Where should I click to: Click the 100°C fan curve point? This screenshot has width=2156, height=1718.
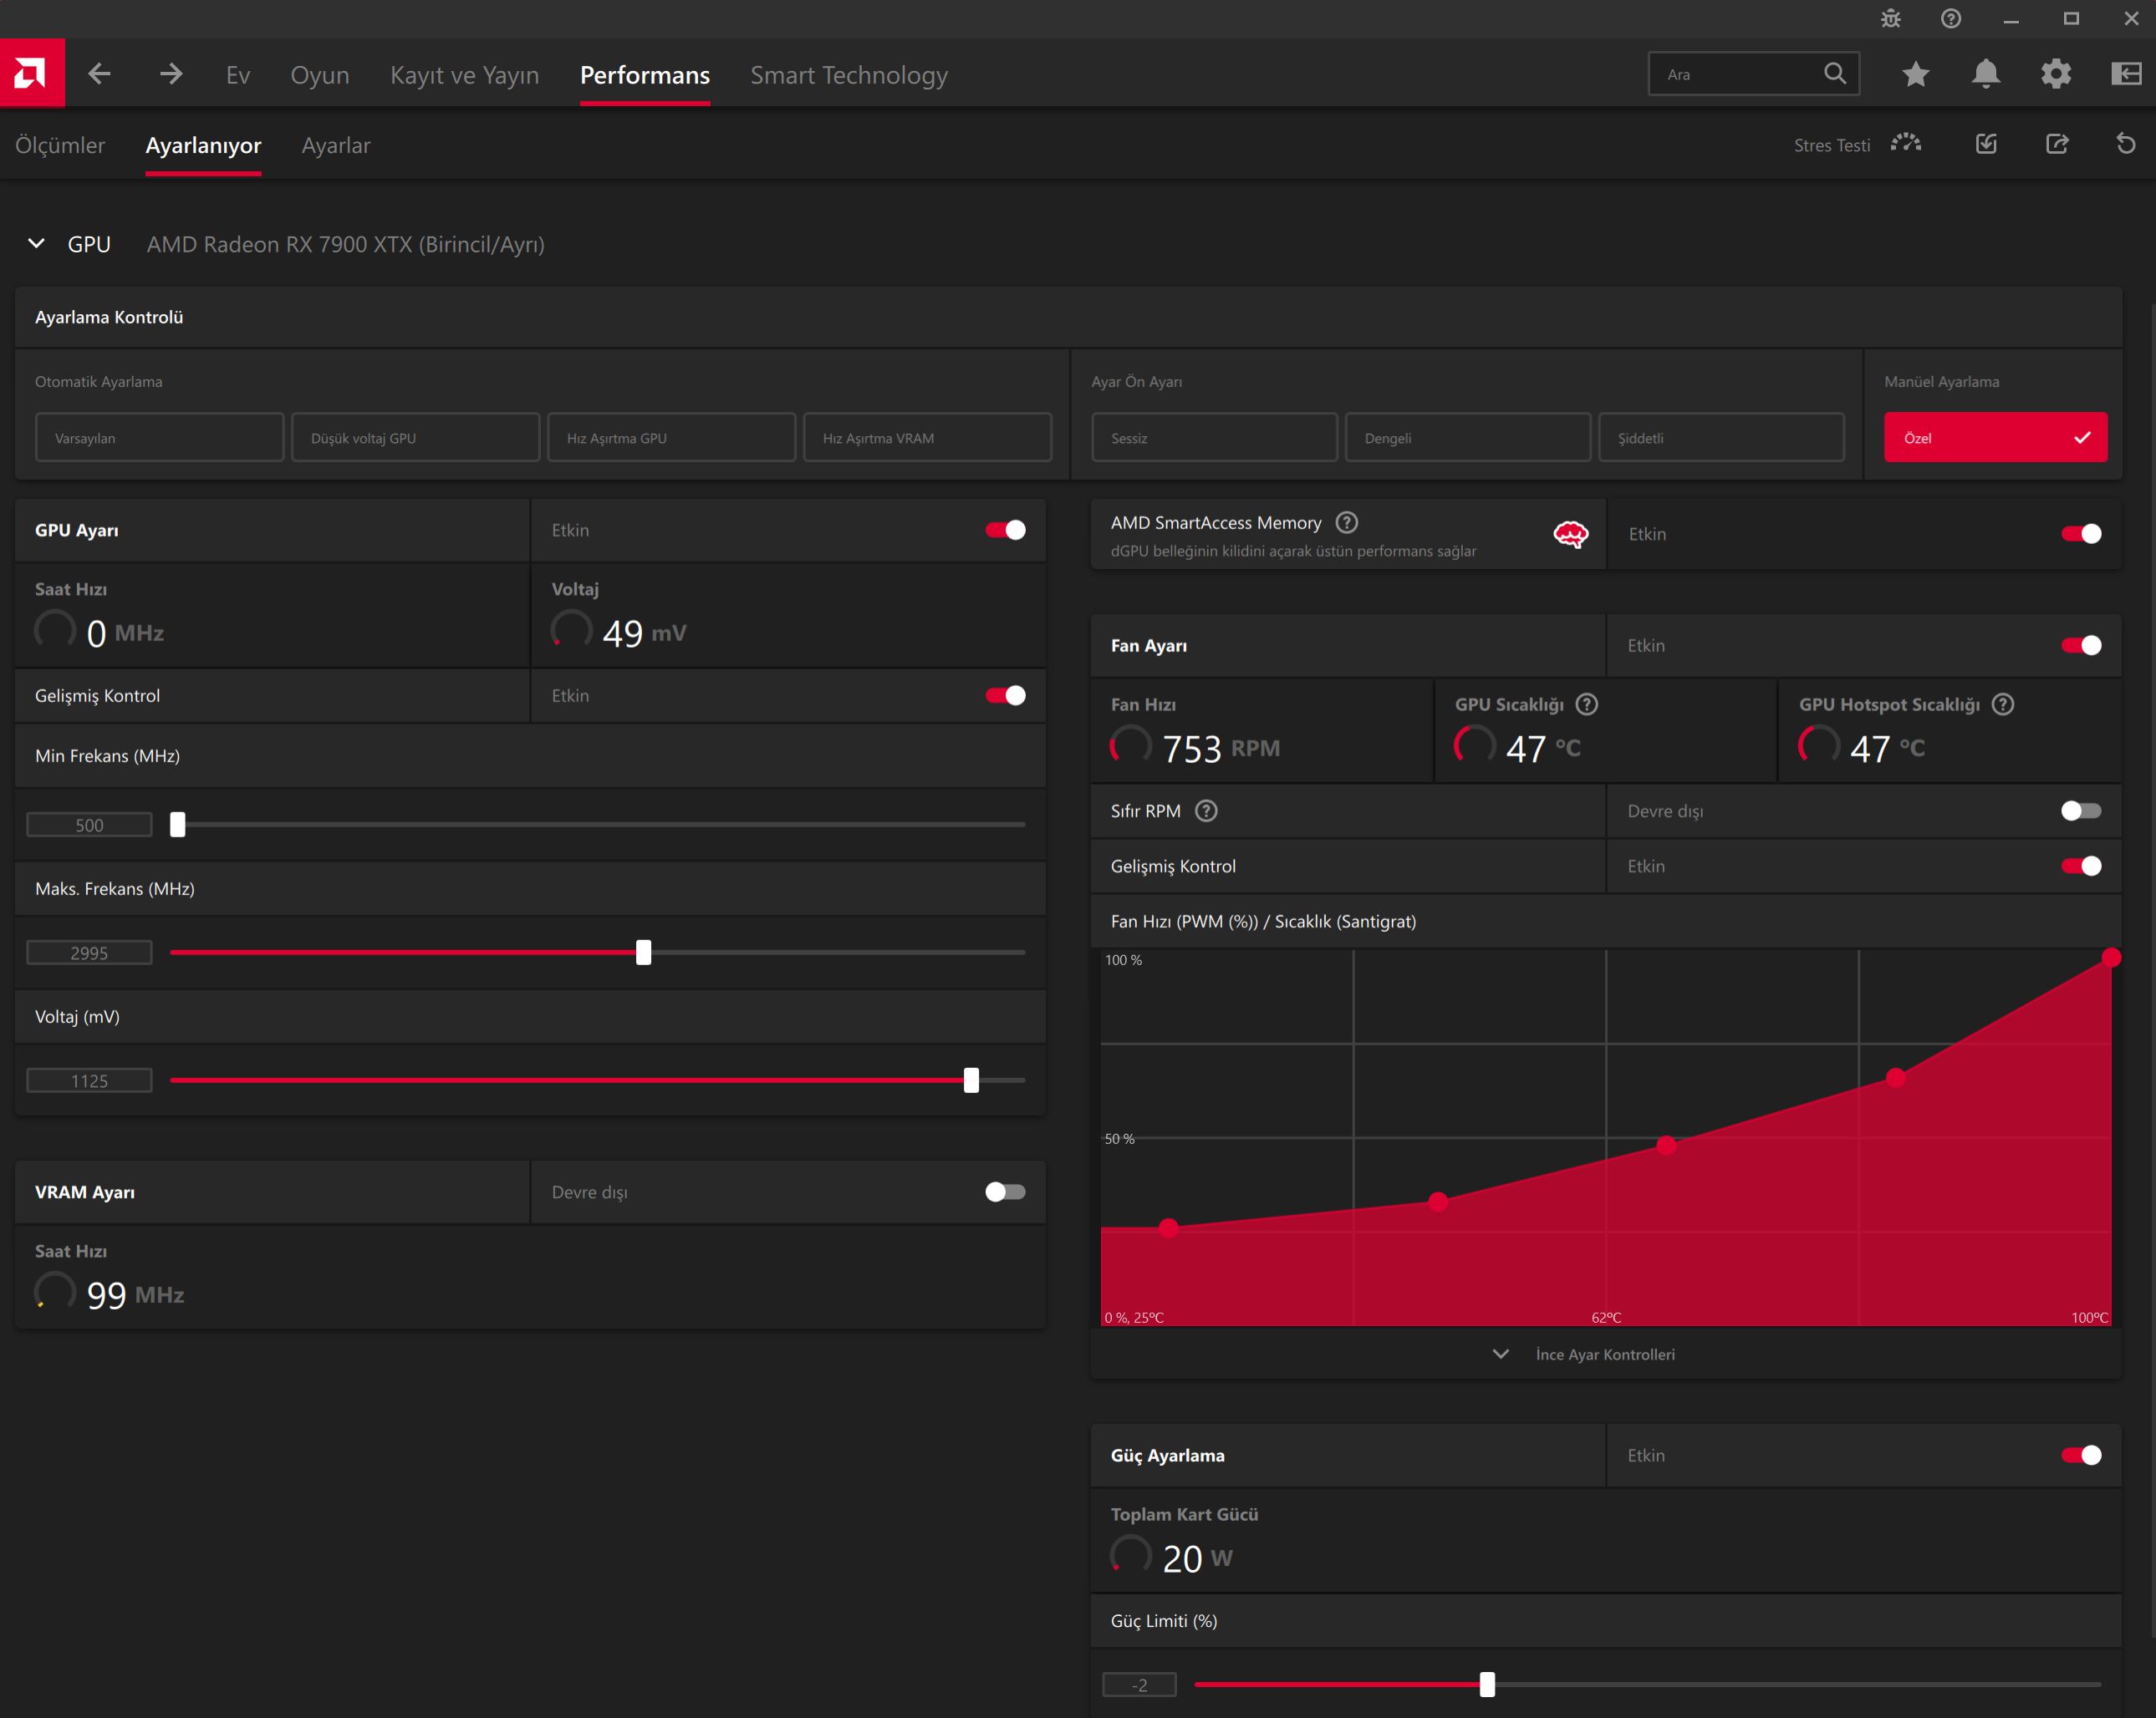pyautogui.click(x=2111, y=958)
